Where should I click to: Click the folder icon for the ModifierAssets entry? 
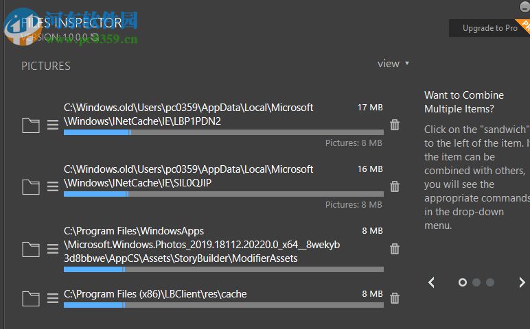(31, 249)
